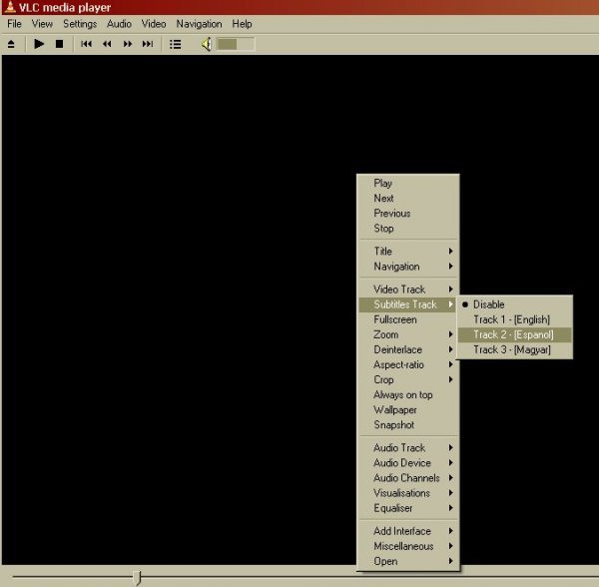Open the Settings menu
The width and height of the screenshot is (599, 587).
pyautogui.click(x=80, y=24)
